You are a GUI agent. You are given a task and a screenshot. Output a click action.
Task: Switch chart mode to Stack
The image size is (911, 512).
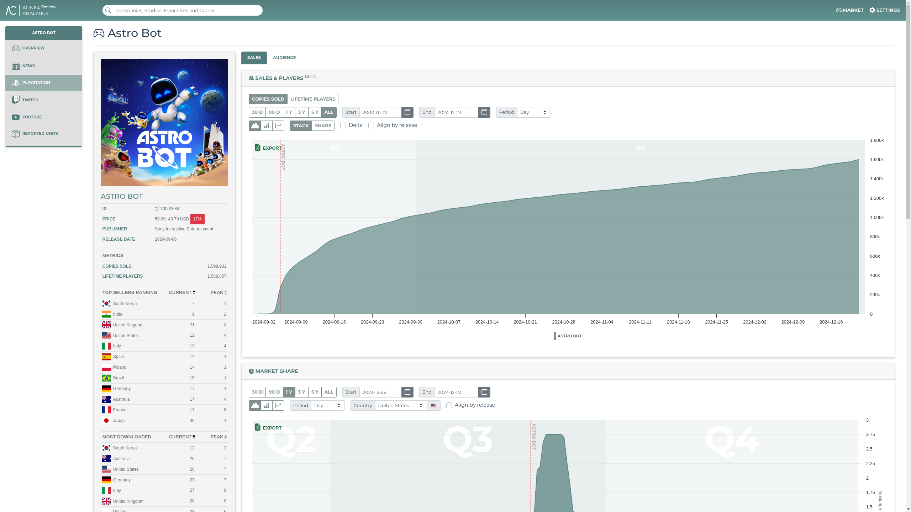tap(301, 126)
